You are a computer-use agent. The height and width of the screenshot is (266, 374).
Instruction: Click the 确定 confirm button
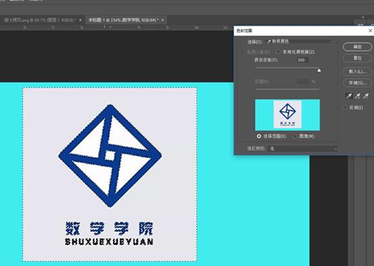pyautogui.click(x=357, y=46)
